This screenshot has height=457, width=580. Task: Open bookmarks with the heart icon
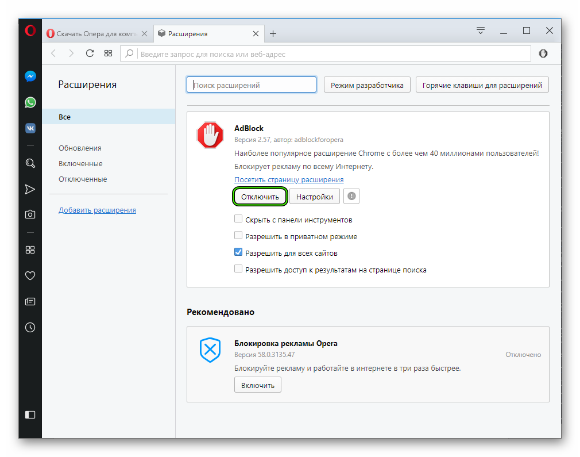(30, 275)
